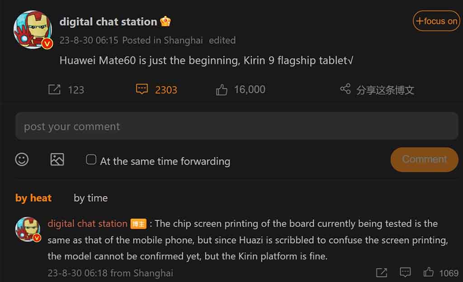Image resolution: width=463 pixels, height=282 pixels.
Task: Follow user with "+focus on" button
Action: click(436, 21)
